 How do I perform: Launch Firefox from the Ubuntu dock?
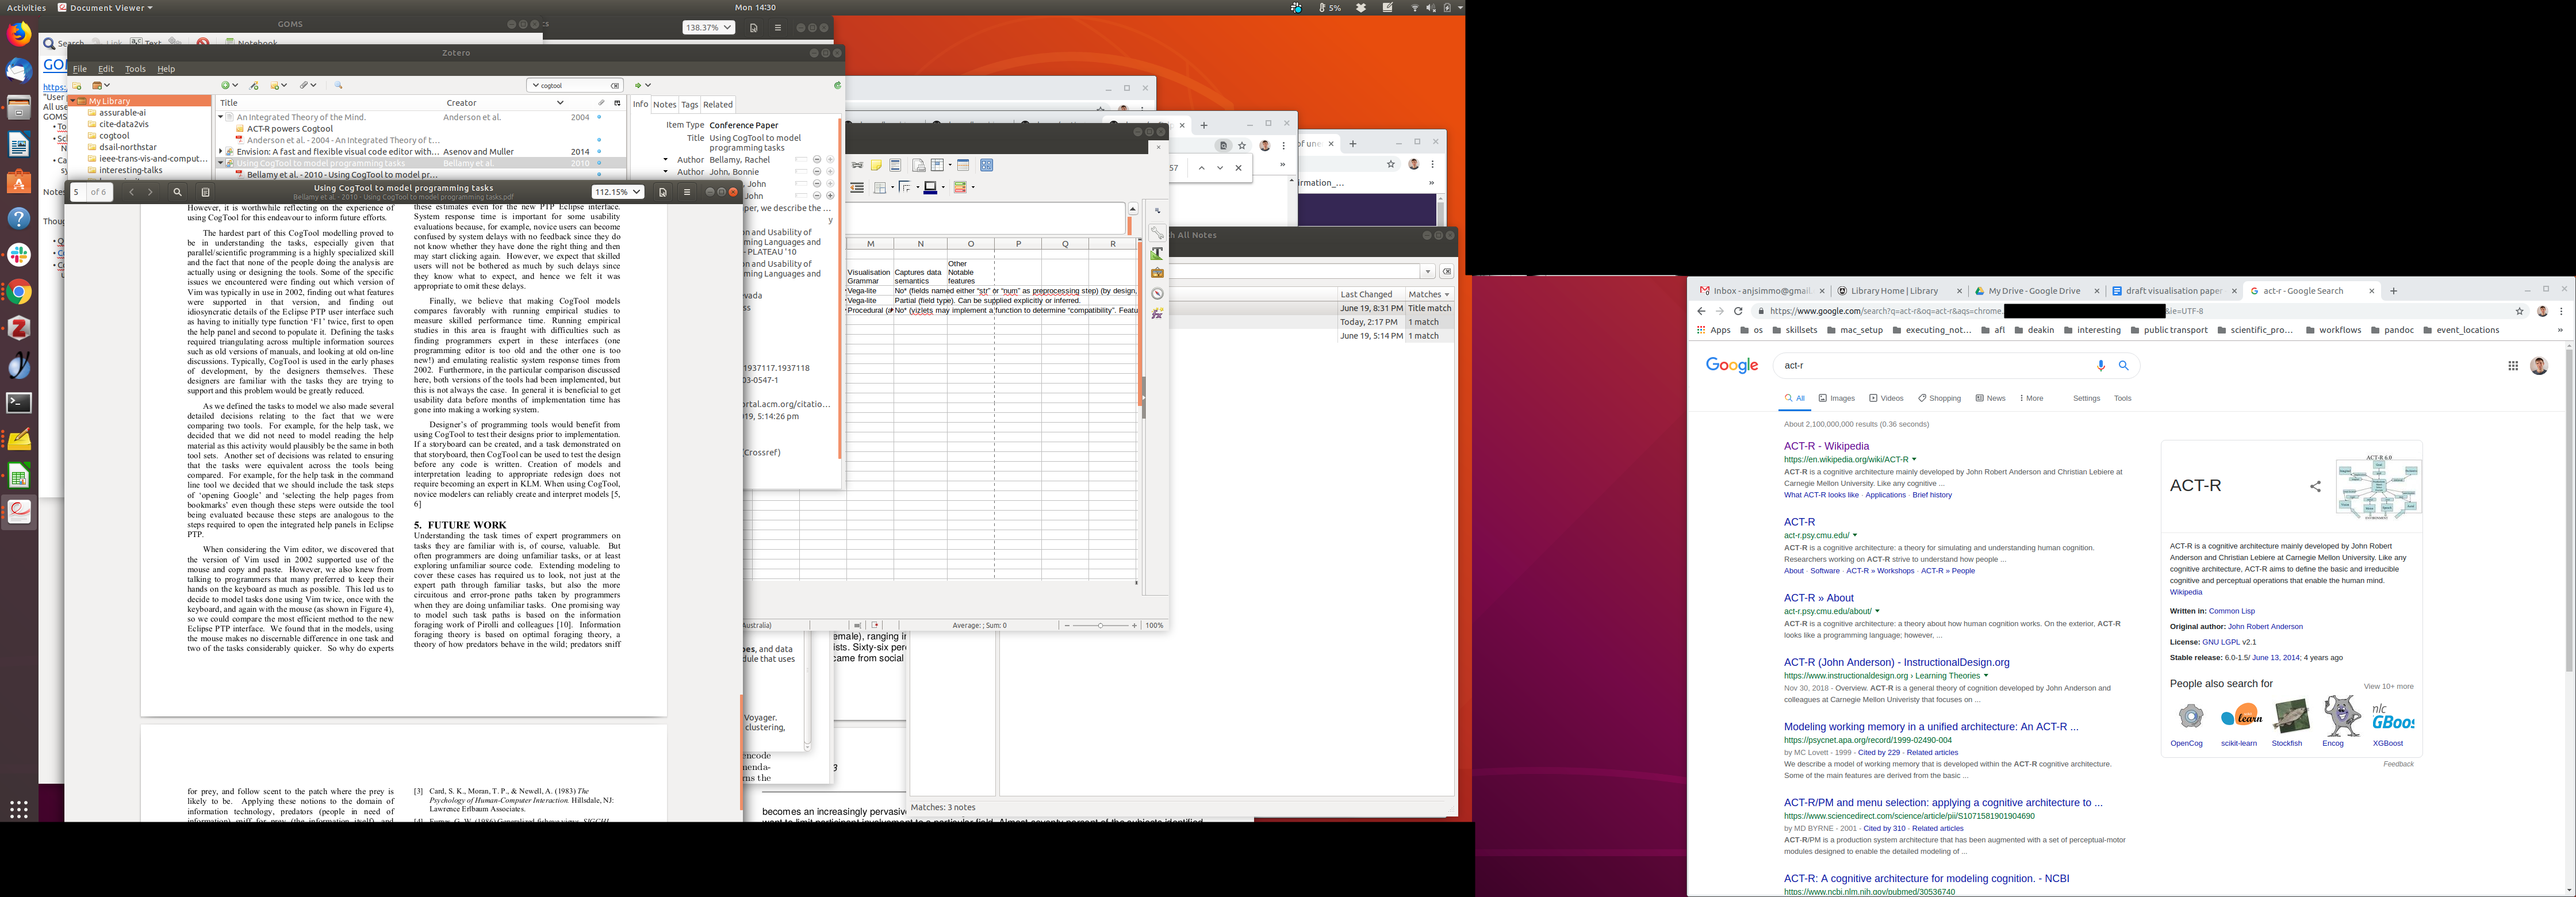[19, 34]
